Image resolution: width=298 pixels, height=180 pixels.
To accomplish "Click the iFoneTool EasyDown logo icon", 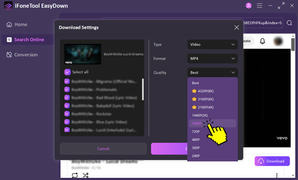I will coord(8,6).
